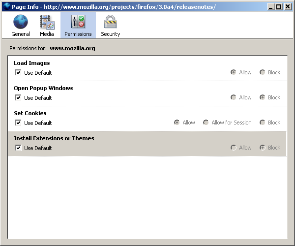Select Allow for Session radio for cookies
Screen dimensions: 295x246
[206, 123]
